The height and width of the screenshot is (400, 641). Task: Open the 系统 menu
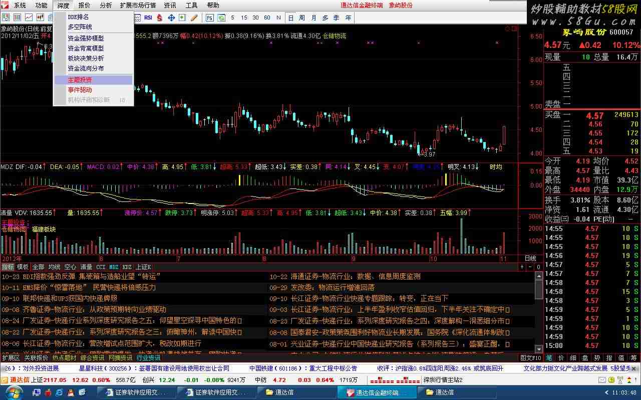(x=20, y=5)
